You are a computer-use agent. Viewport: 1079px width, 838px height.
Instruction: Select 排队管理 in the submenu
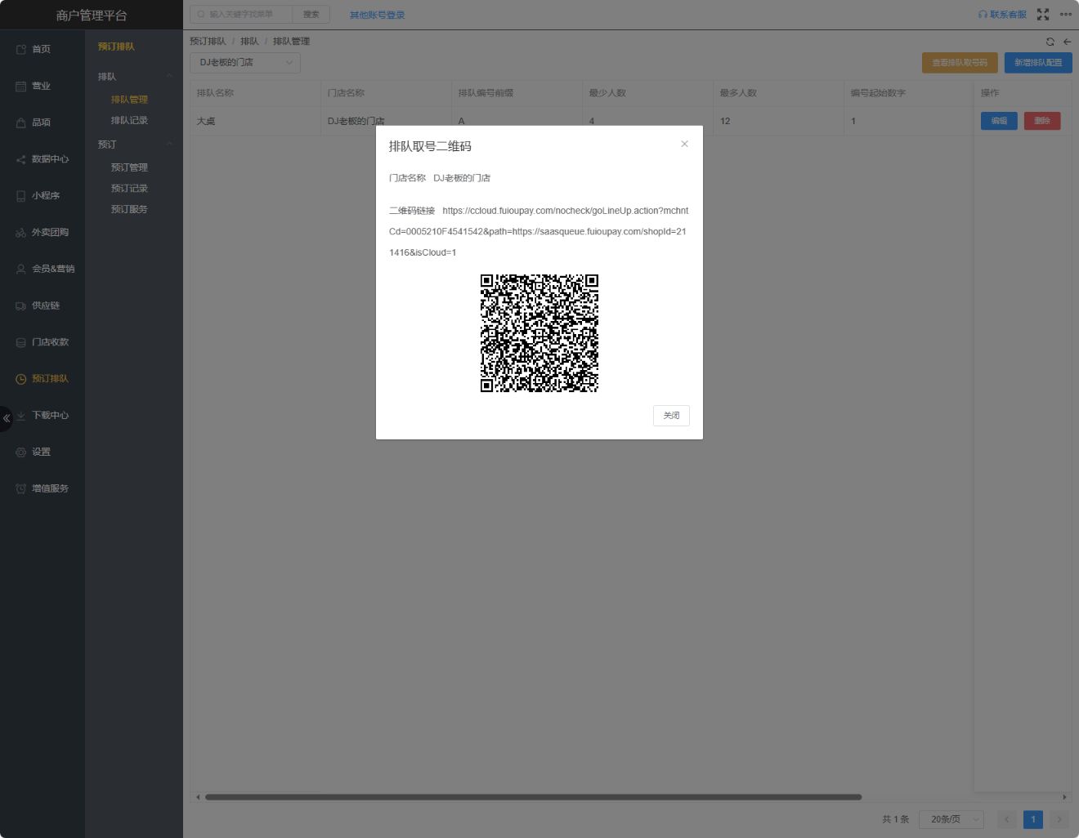tap(129, 100)
